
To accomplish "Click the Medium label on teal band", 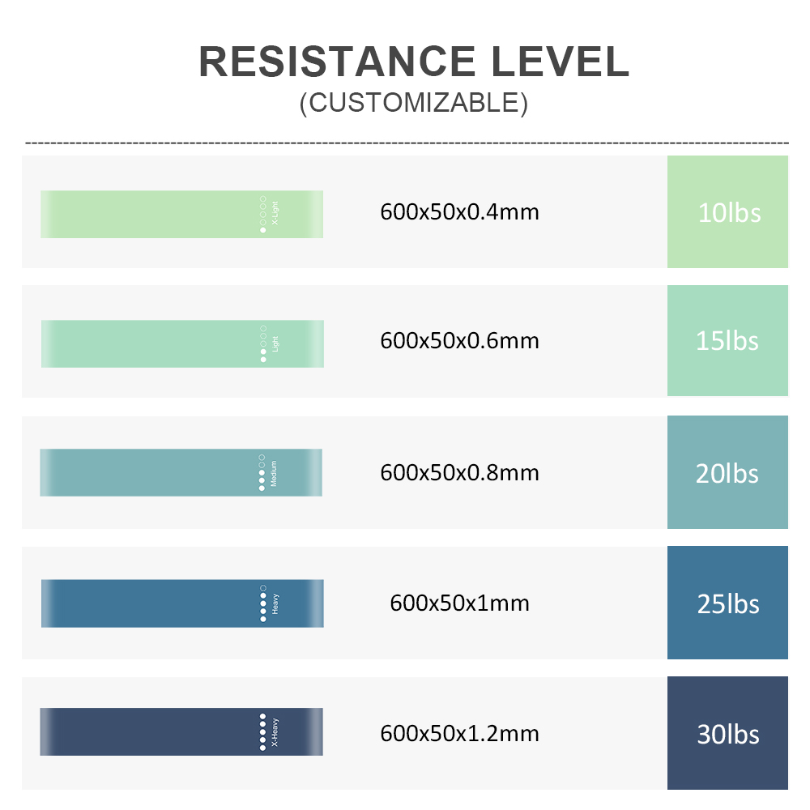I will pyautogui.click(x=273, y=473).
